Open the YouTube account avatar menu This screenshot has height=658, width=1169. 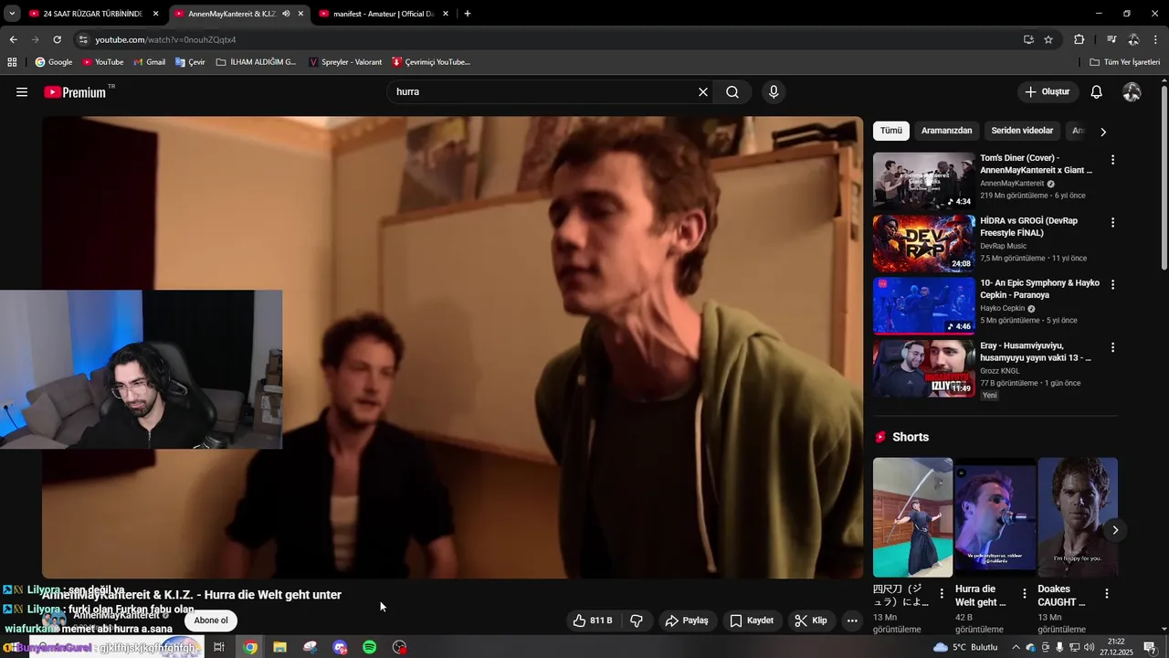1132,92
